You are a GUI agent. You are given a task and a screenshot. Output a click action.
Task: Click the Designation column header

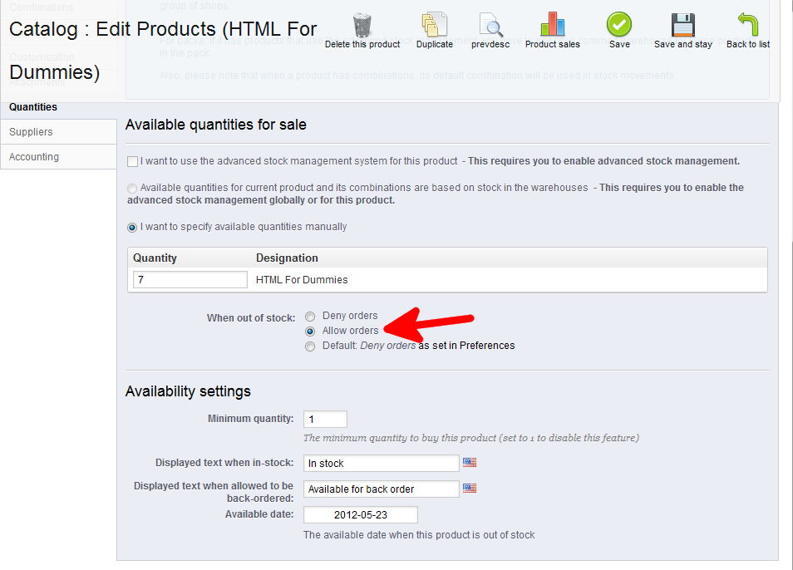pyautogui.click(x=287, y=258)
